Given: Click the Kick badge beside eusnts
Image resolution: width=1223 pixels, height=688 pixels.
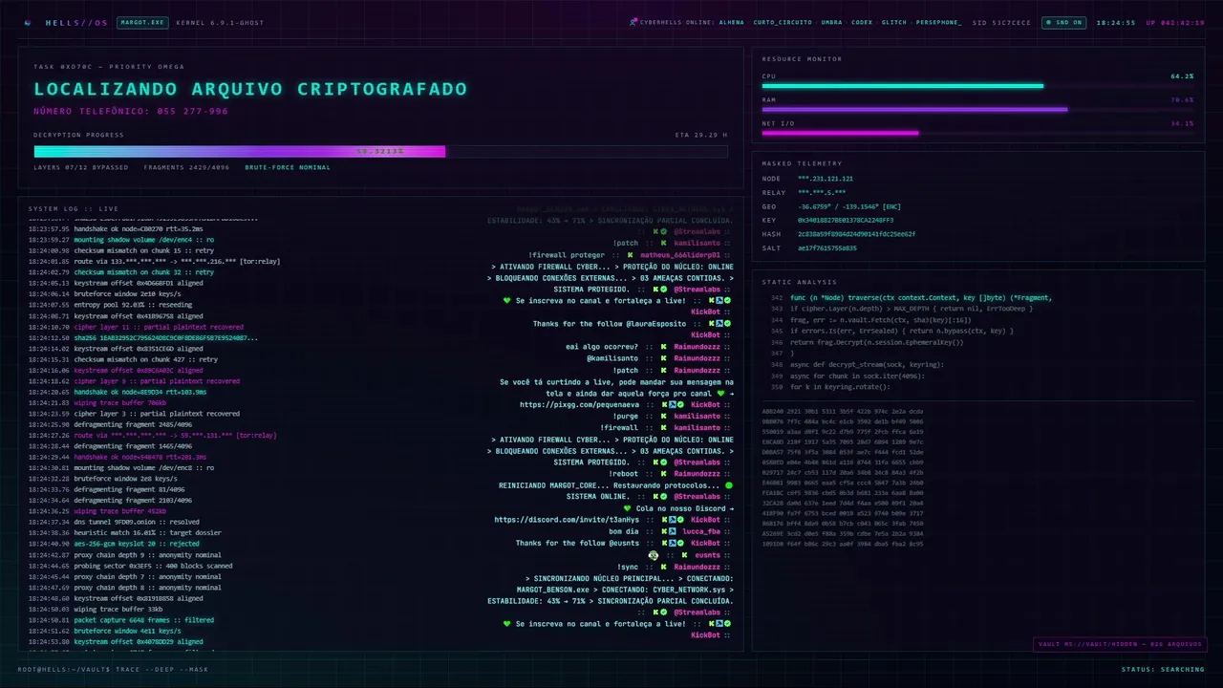Looking at the screenshot, I should point(683,555).
